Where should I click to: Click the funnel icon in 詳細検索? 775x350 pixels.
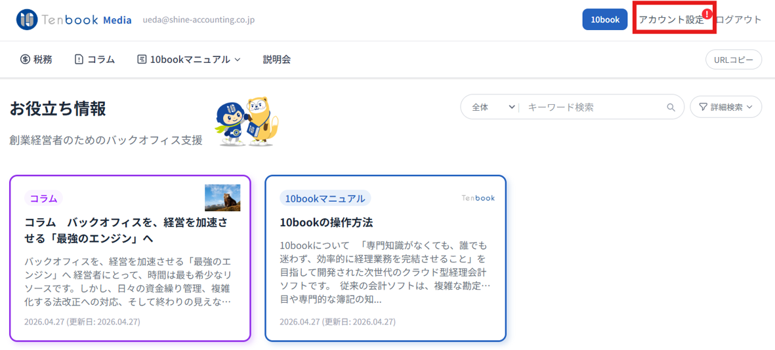tap(703, 107)
